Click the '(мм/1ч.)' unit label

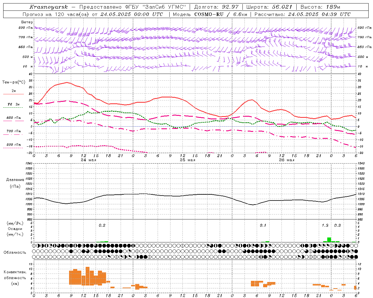(15, 234)
